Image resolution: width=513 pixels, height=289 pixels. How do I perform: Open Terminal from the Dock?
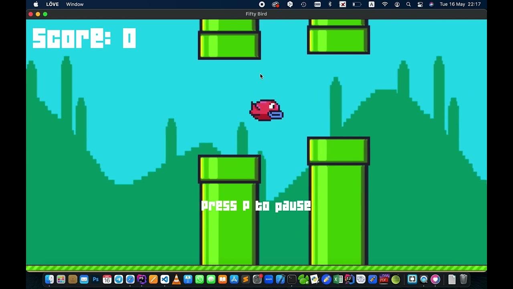click(292, 279)
